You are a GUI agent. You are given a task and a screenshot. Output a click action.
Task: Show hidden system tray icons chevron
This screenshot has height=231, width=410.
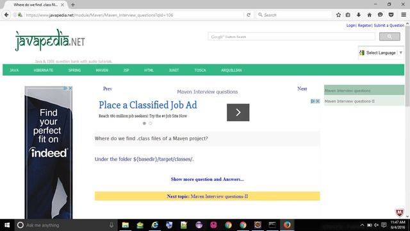(x=362, y=225)
